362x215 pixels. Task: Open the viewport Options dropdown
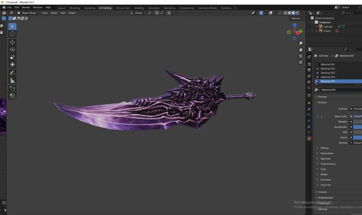point(297,19)
